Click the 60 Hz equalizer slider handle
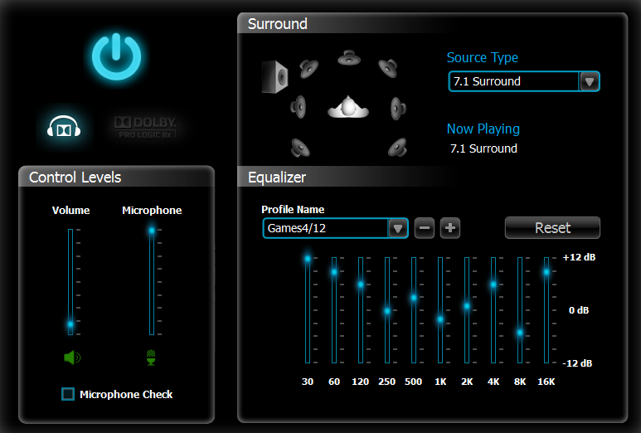Image resolution: width=641 pixels, height=433 pixels. (x=334, y=272)
